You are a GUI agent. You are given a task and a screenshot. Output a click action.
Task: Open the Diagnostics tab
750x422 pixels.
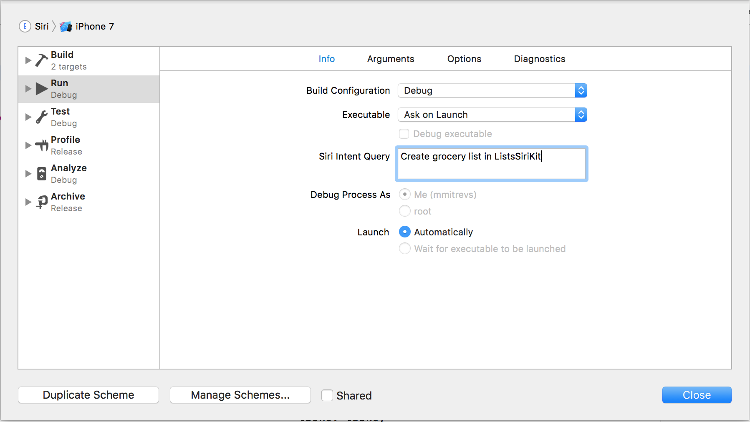pos(539,59)
